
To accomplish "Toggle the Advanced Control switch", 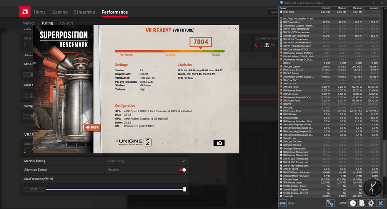I will [183, 170].
